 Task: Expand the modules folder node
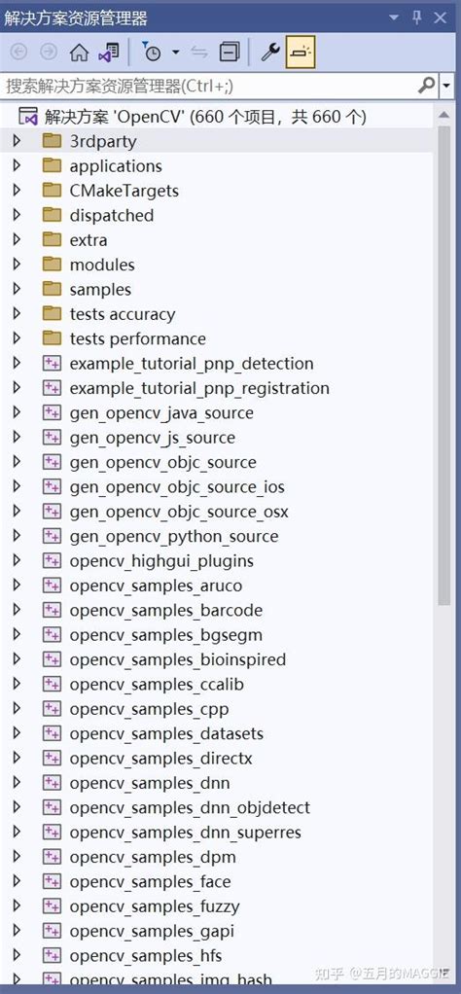pos(17,265)
